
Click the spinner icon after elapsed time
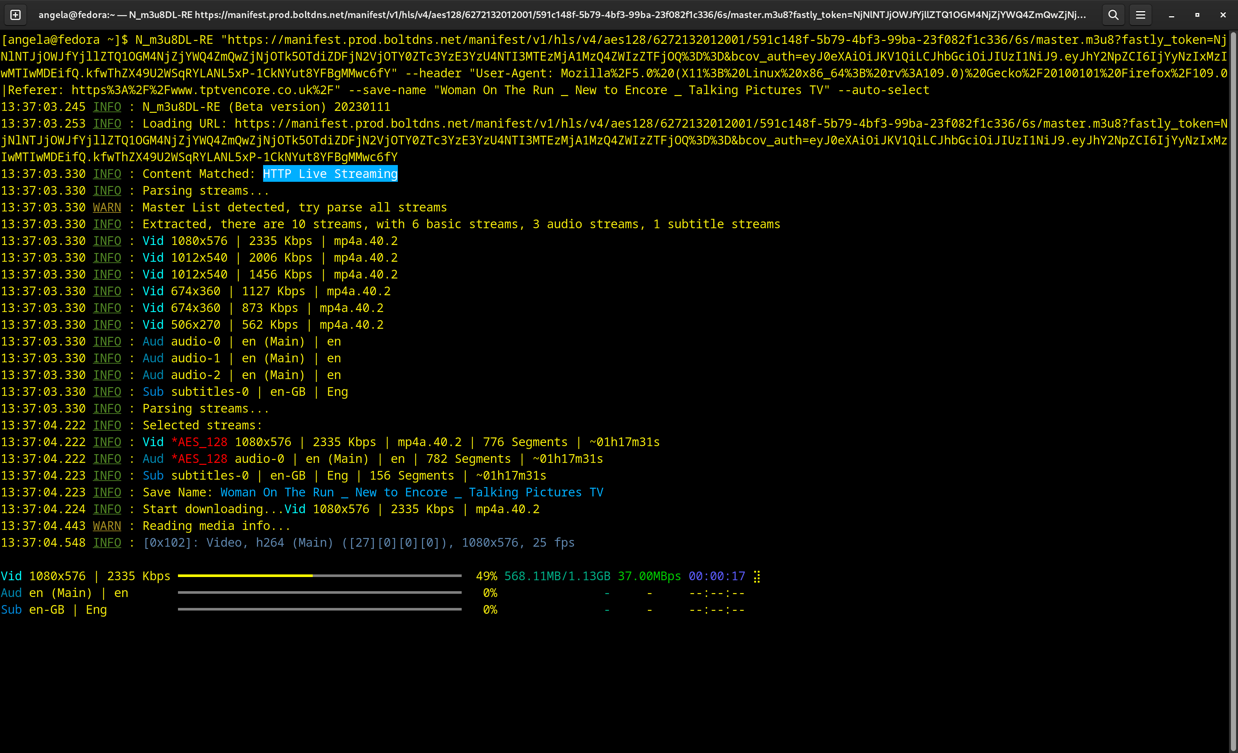(757, 576)
